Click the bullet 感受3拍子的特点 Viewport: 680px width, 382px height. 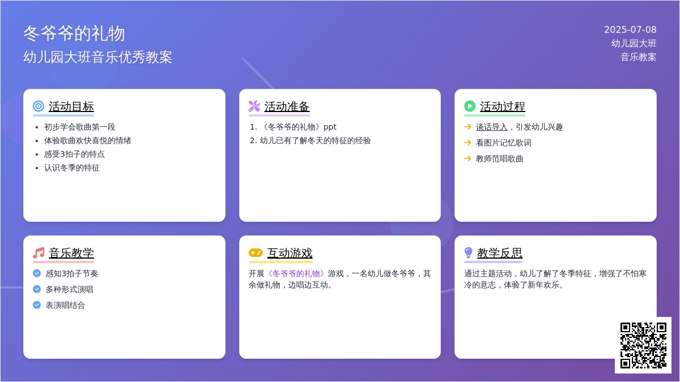pos(74,154)
